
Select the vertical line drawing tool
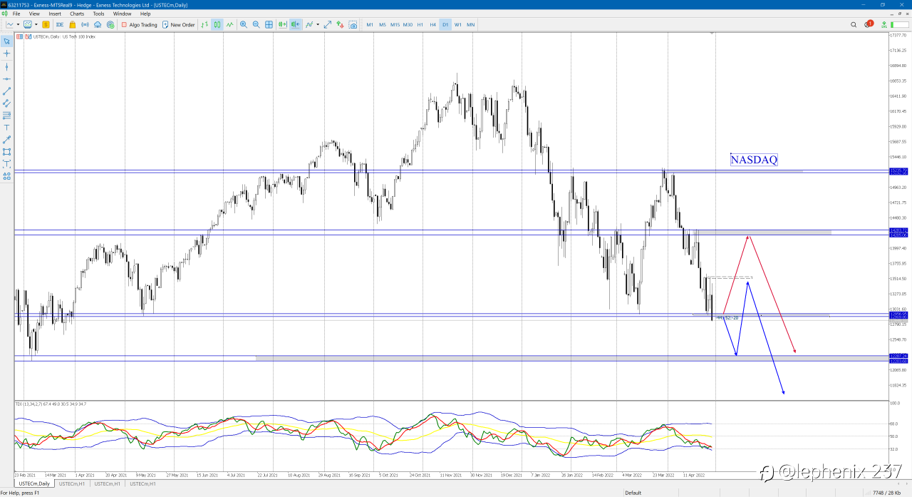click(6, 66)
